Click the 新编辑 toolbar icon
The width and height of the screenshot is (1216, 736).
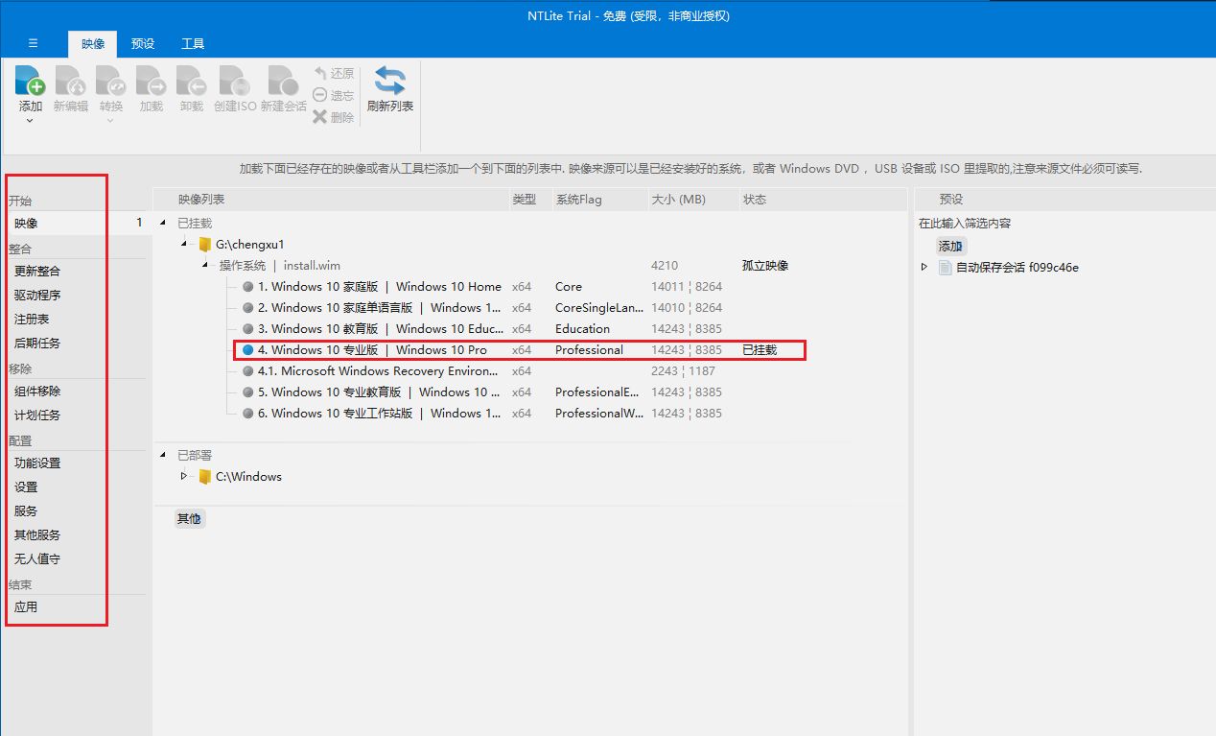71,82
